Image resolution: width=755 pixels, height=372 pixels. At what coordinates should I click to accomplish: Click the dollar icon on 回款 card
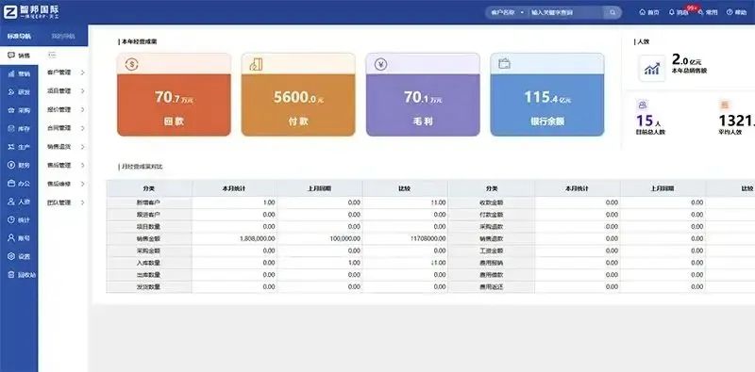coord(131,64)
